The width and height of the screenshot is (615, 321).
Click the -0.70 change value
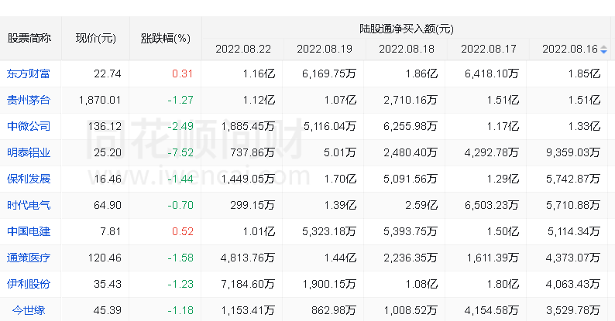point(180,205)
